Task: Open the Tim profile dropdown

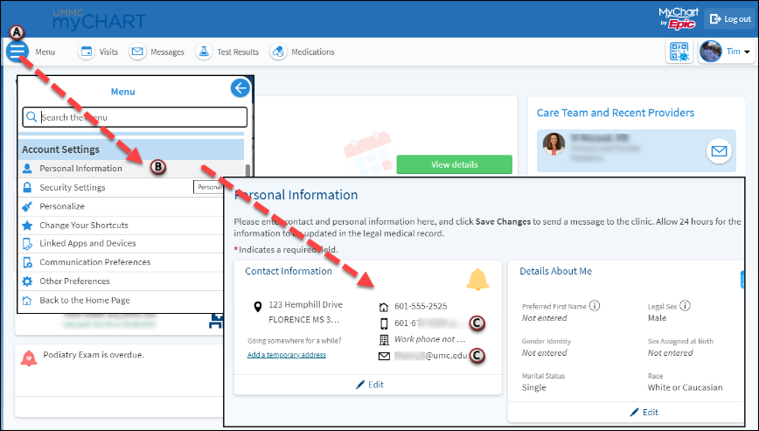Action: click(x=727, y=52)
